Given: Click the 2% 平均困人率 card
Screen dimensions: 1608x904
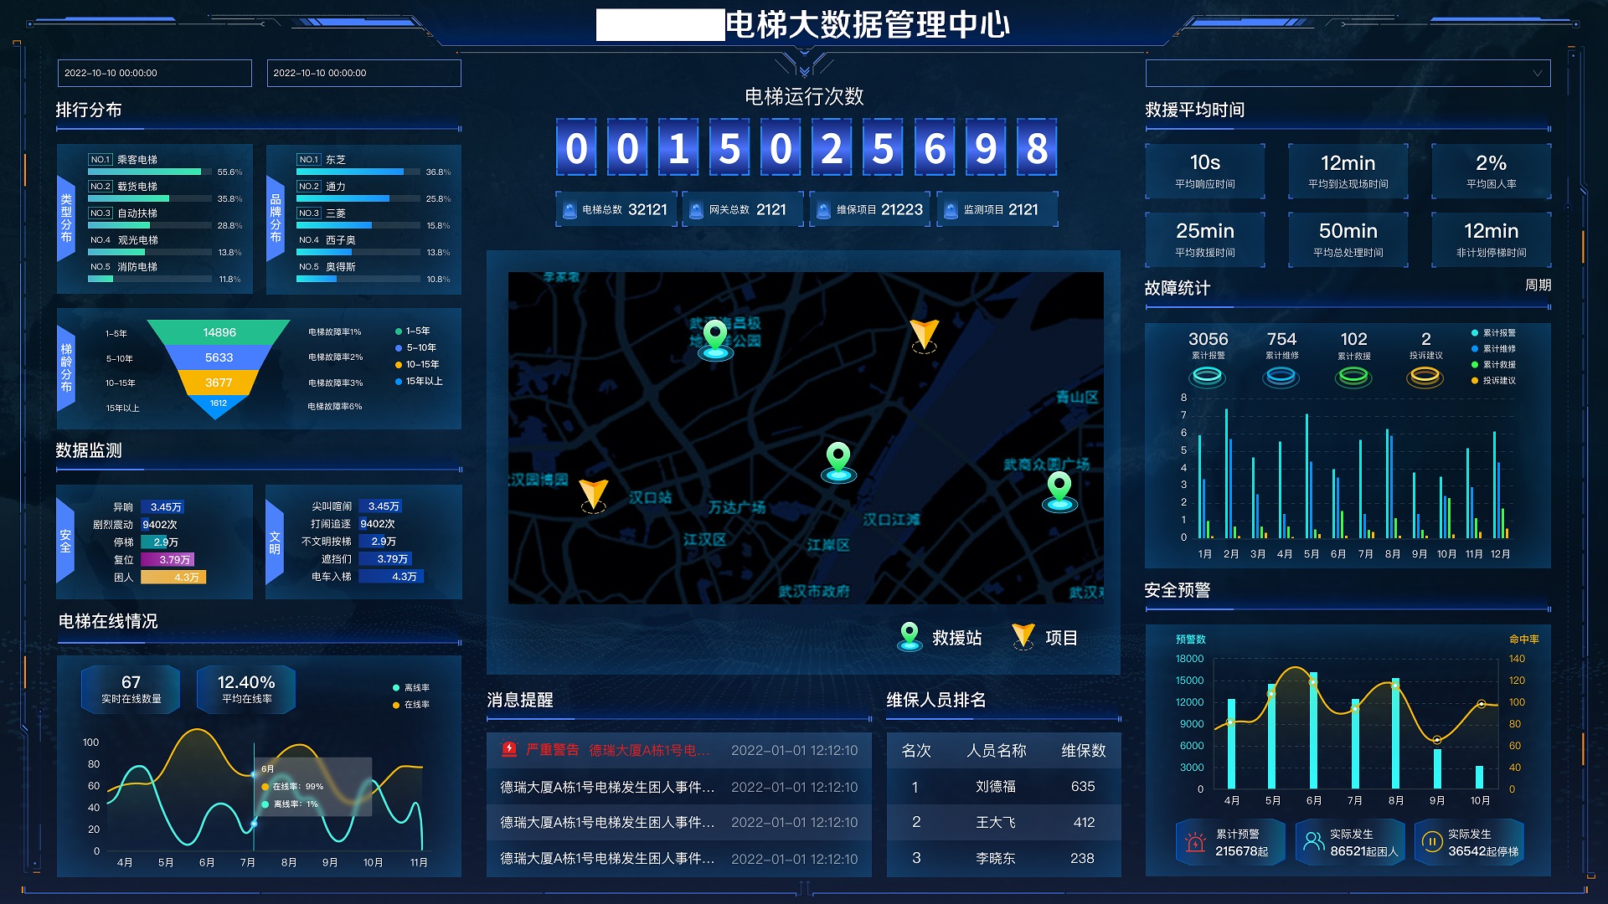Looking at the screenshot, I should coord(1491,171).
